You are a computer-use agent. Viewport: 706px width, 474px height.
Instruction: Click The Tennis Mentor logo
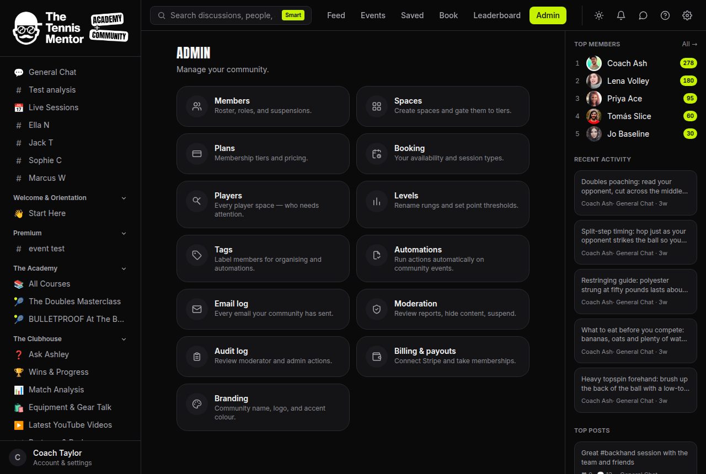[x=70, y=28]
